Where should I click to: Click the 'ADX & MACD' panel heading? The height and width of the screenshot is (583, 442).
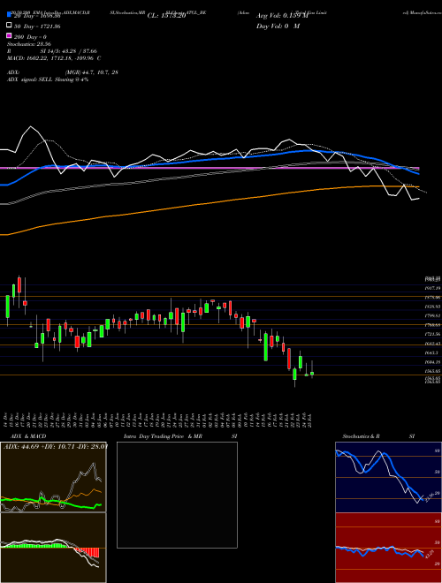28,436
